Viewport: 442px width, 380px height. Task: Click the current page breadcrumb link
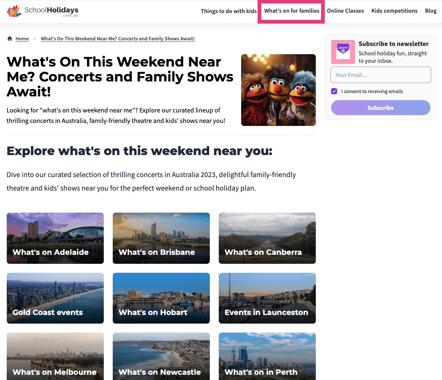click(118, 38)
